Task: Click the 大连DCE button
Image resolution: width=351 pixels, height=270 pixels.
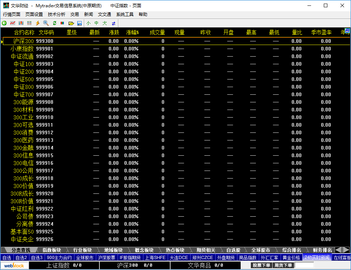Action: (x=179, y=258)
